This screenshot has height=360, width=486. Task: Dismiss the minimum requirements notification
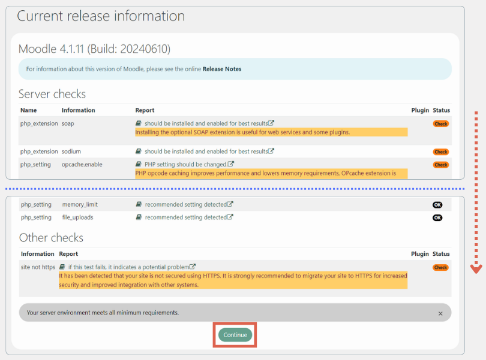440,312
